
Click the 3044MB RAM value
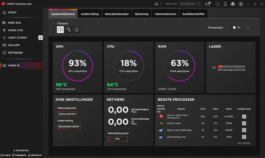229,116
